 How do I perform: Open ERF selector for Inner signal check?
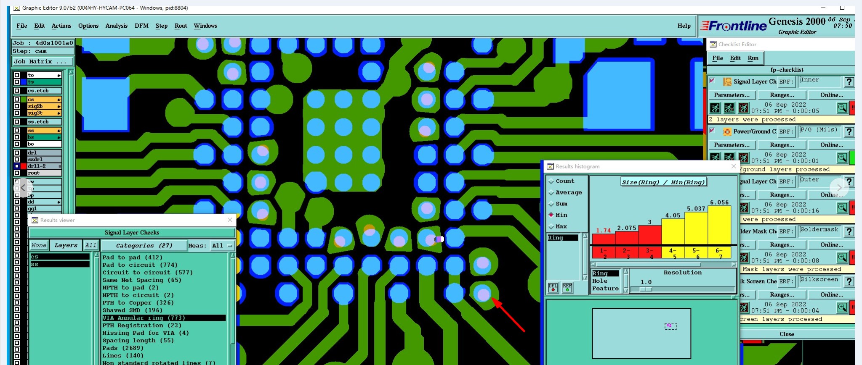(x=786, y=82)
